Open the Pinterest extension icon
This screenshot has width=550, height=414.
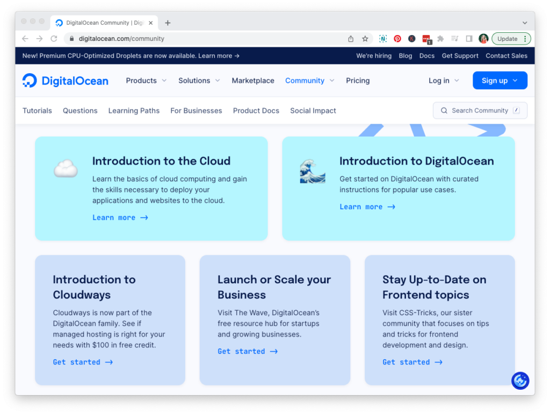coord(397,38)
